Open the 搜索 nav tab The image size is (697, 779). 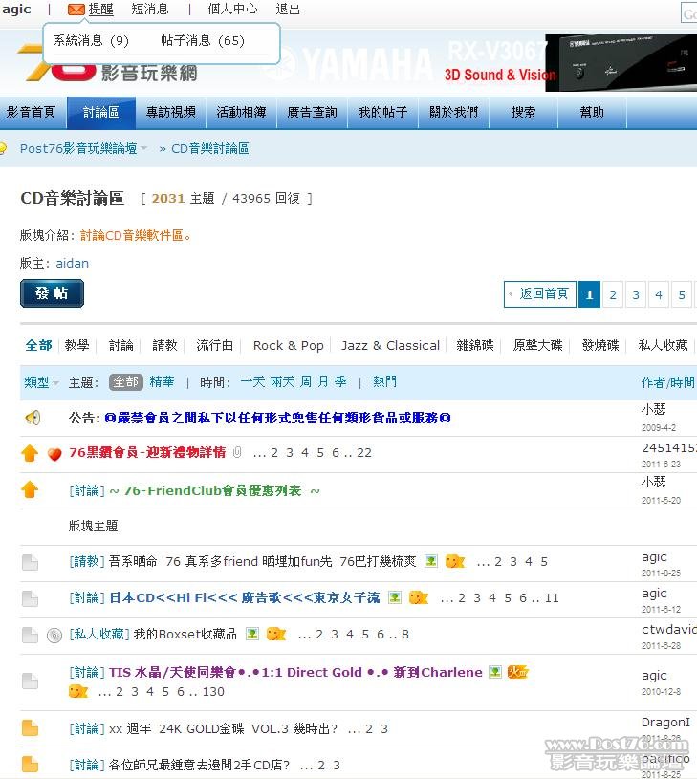click(x=524, y=112)
